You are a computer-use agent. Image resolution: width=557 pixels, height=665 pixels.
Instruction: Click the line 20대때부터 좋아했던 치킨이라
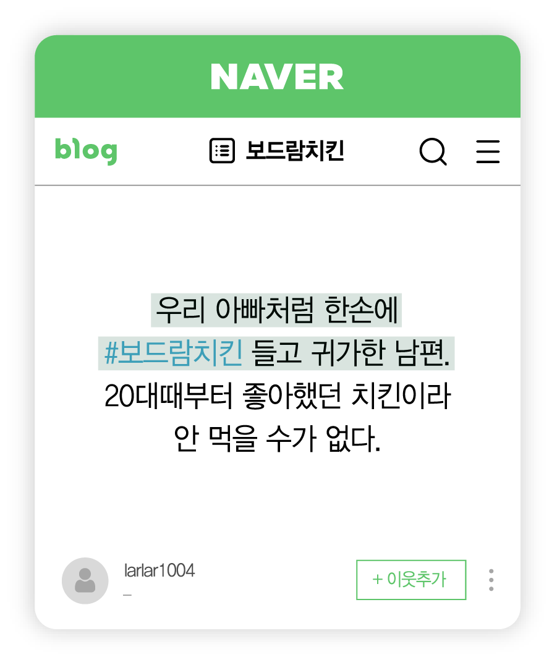click(278, 396)
